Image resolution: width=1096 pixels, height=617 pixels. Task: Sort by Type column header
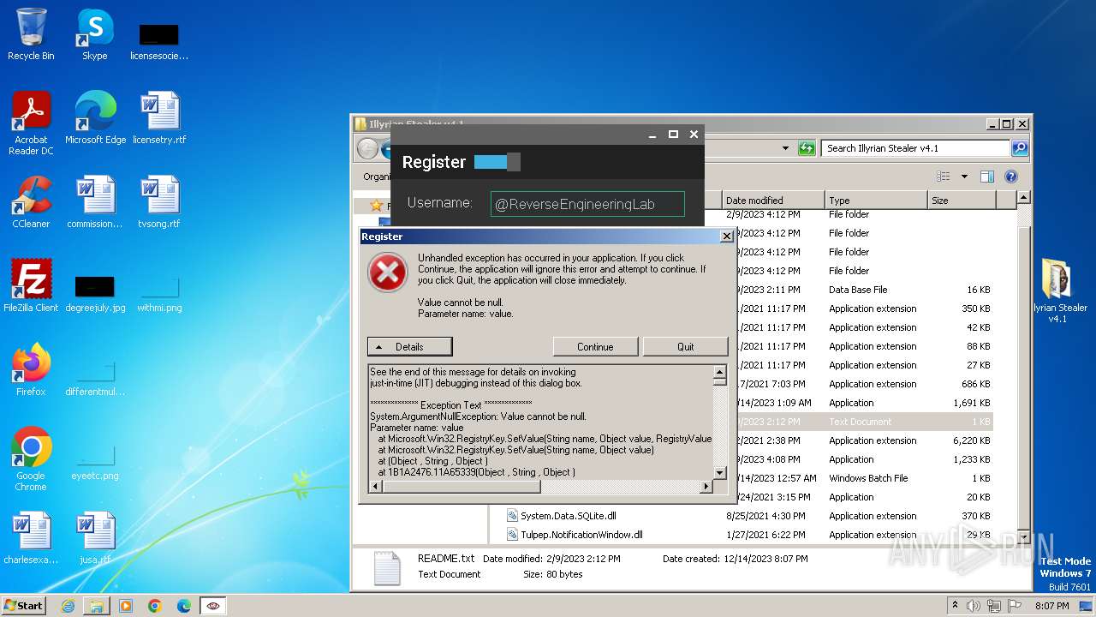point(875,200)
